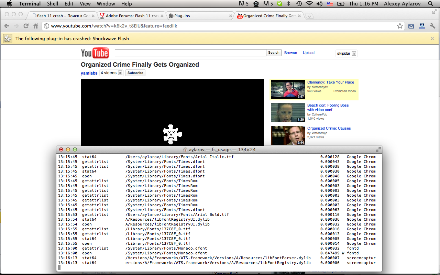Click the Chrome fullscreen arrows icon

coord(434,12)
